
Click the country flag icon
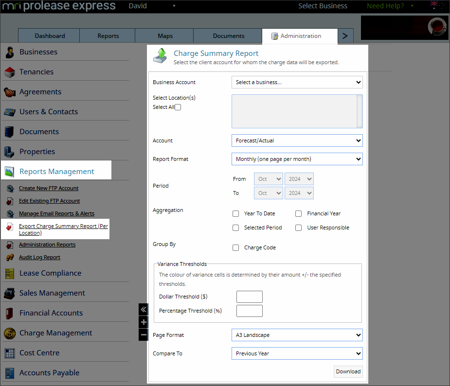(x=437, y=5)
